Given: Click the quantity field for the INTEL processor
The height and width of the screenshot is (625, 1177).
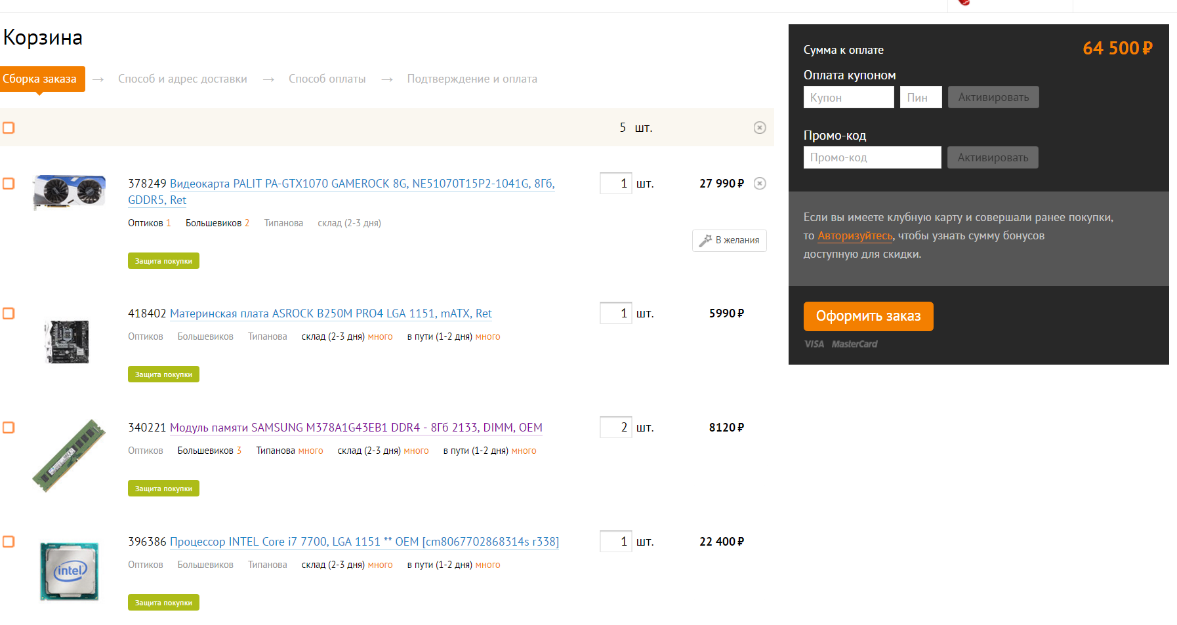Looking at the screenshot, I should (x=616, y=541).
